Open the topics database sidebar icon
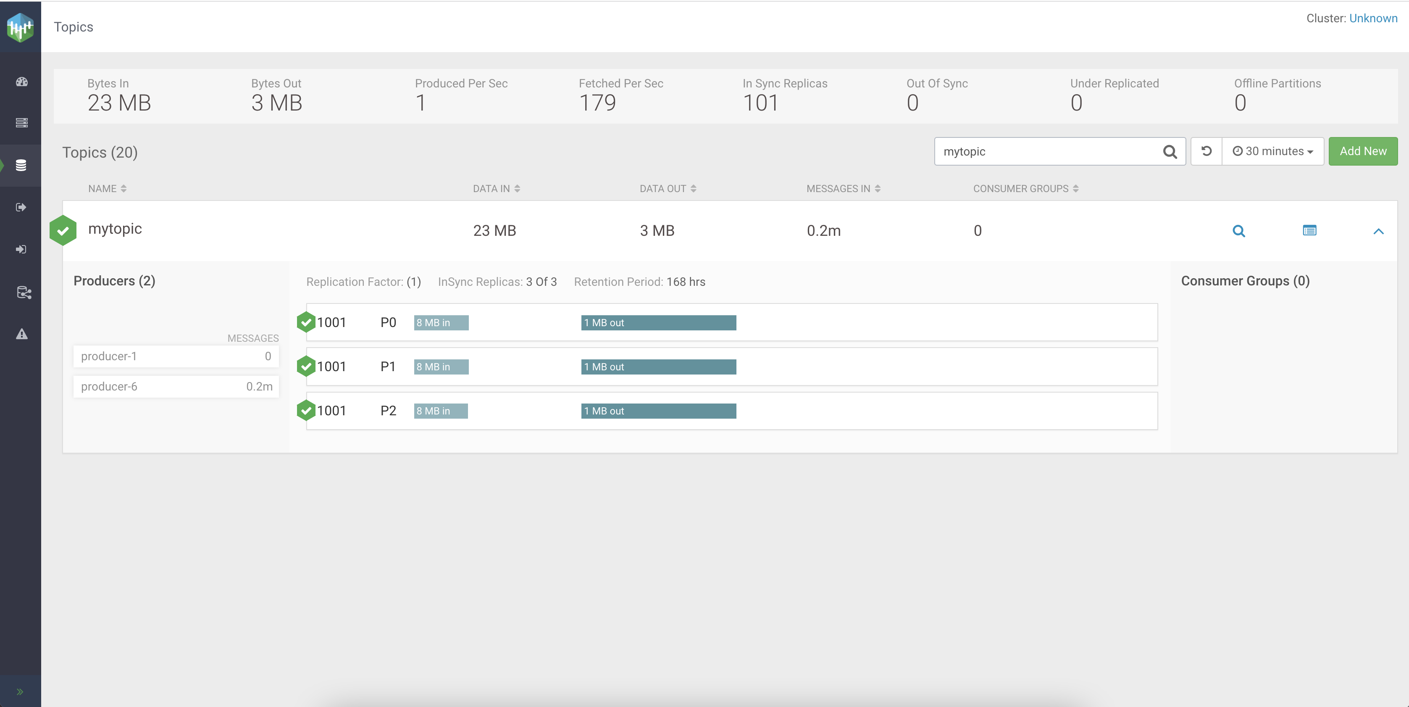The image size is (1409, 707). 21,165
